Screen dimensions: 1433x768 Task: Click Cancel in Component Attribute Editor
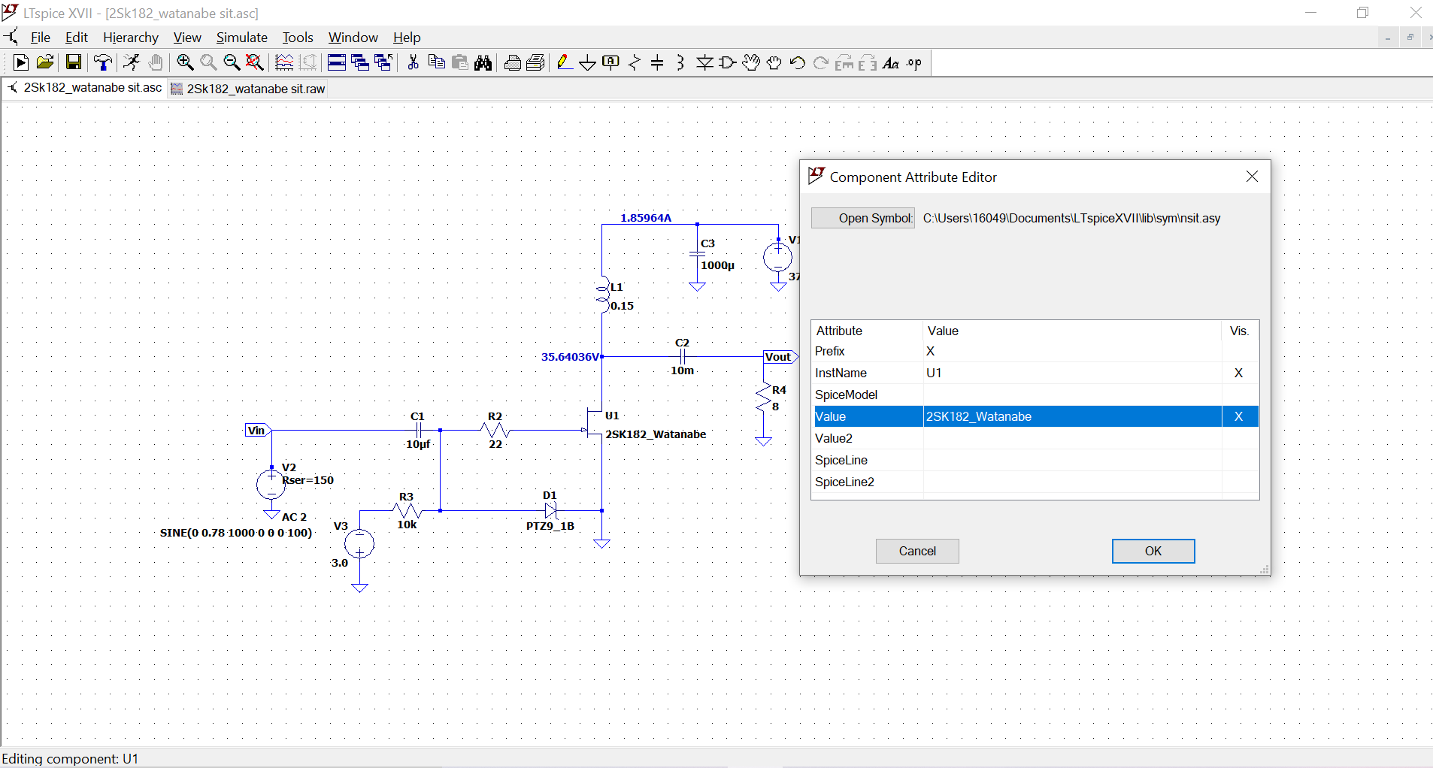click(917, 551)
